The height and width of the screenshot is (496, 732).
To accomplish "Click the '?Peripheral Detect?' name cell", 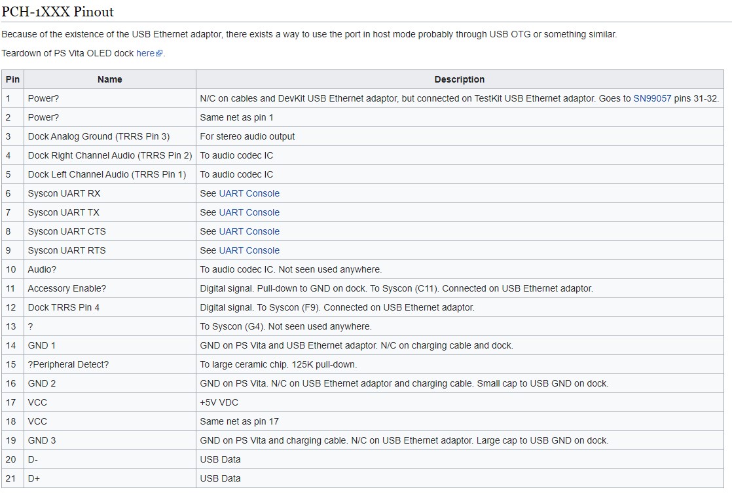I will click(x=110, y=365).
